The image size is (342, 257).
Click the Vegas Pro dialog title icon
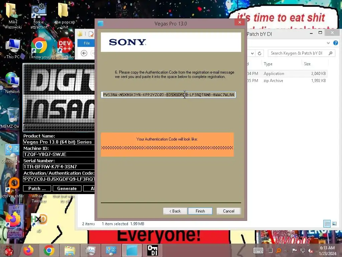pos(100,23)
